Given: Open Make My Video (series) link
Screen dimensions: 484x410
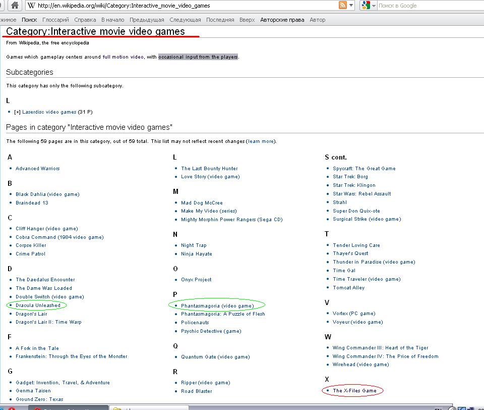Looking at the screenshot, I should 209,211.
